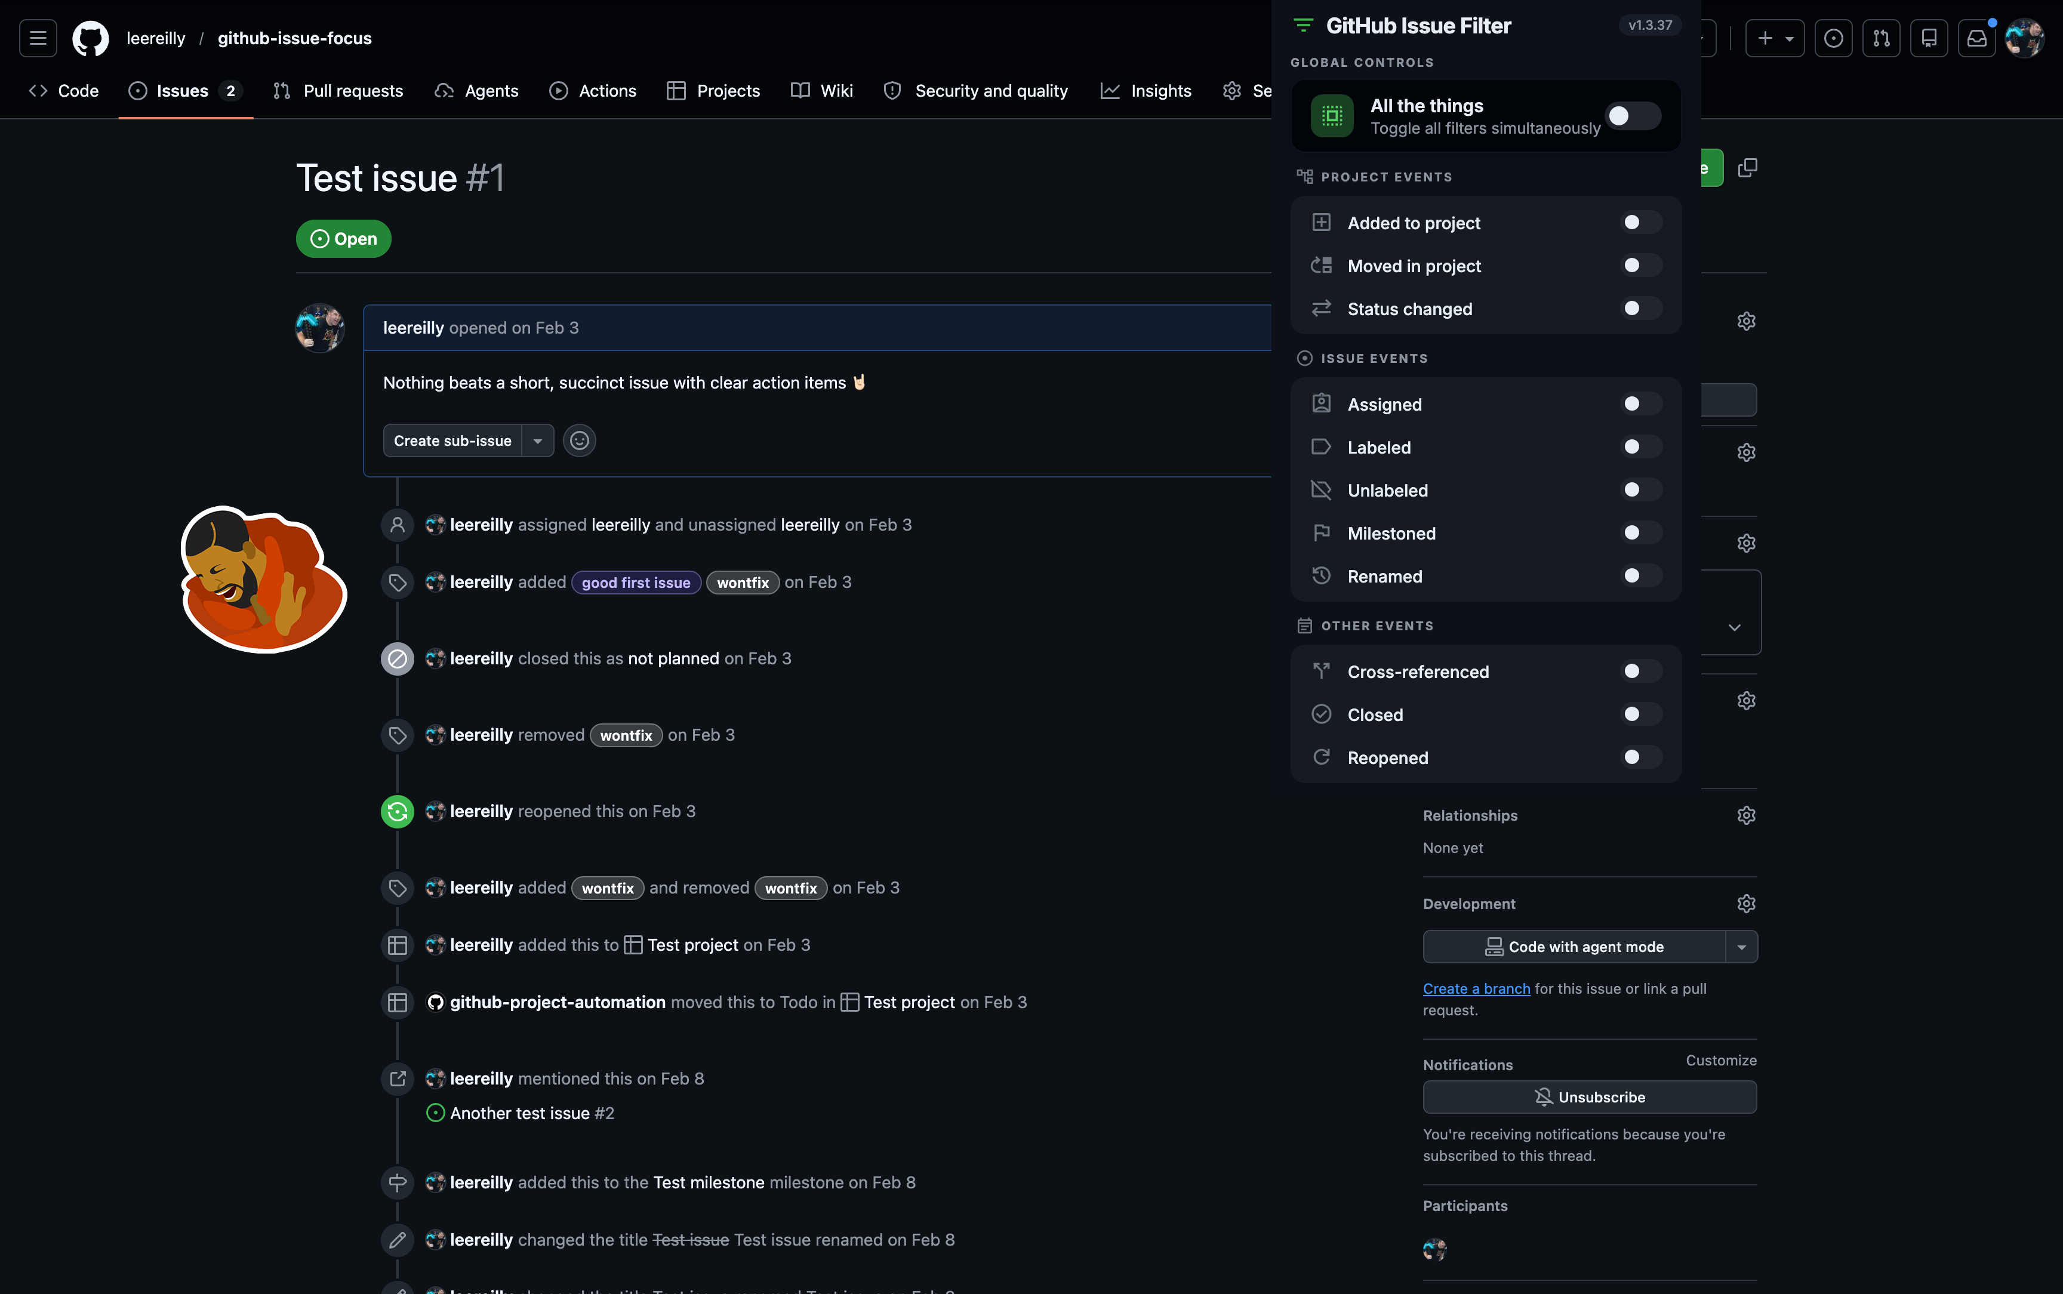
Task: Click the Security and quality shield icon
Action: [x=892, y=91]
